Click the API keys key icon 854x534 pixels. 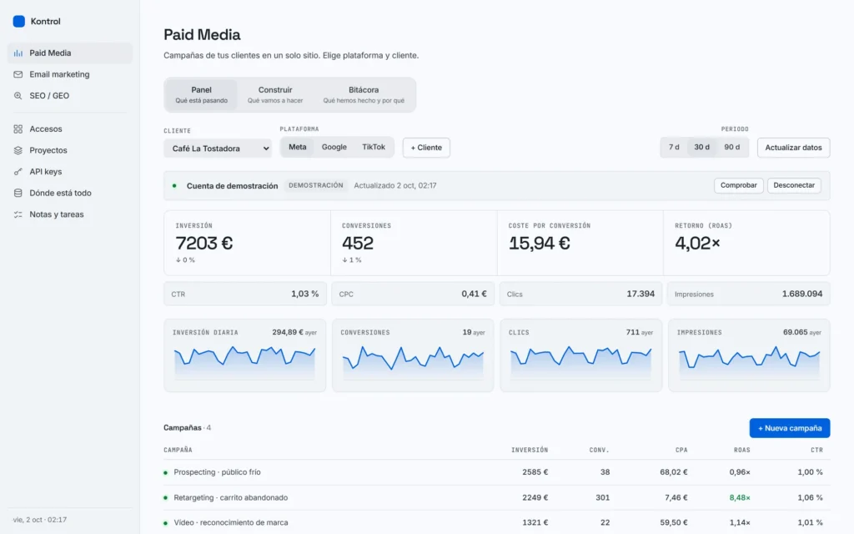[18, 172]
